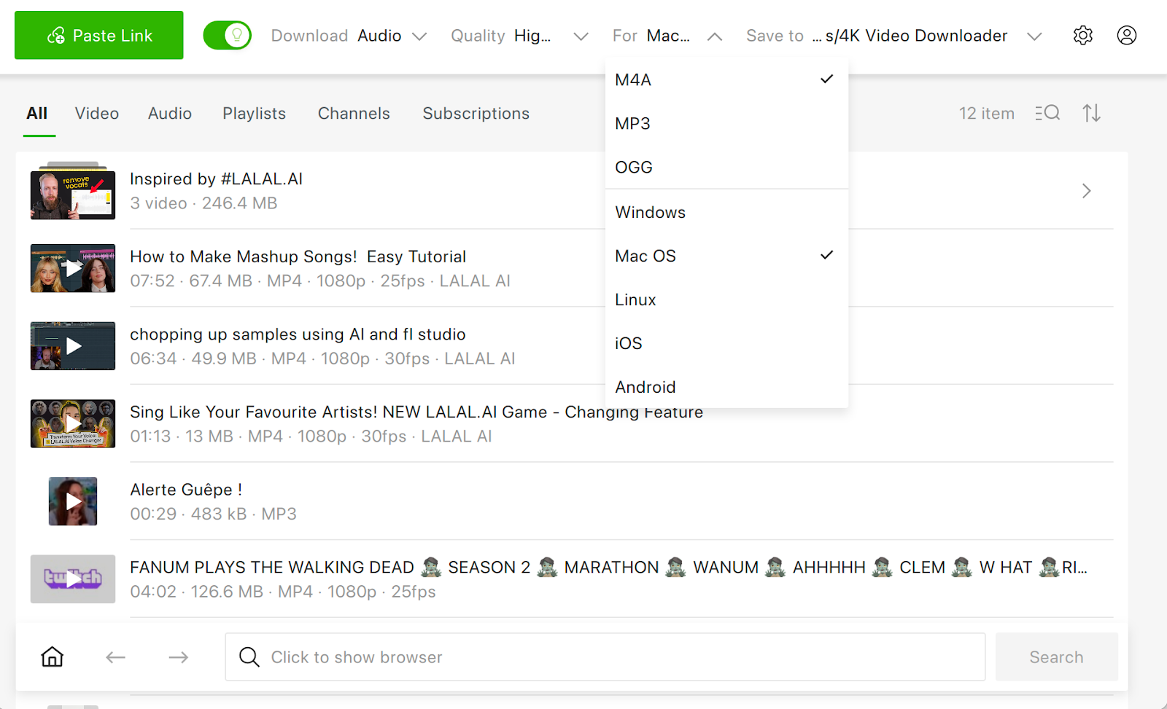Switch to the Subscriptions tab

(476, 114)
